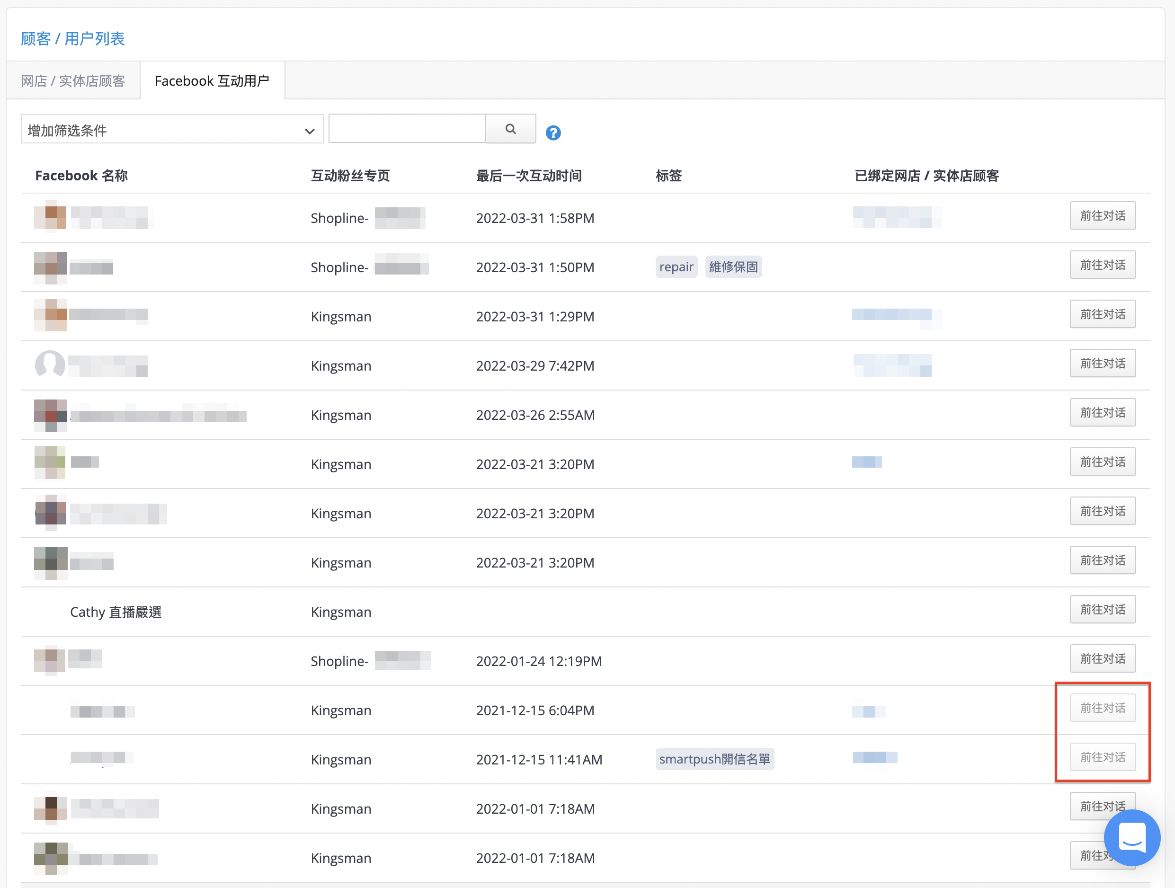
Task: Switch to 网店 / 实体店顾客 tab
Action: (73, 81)
